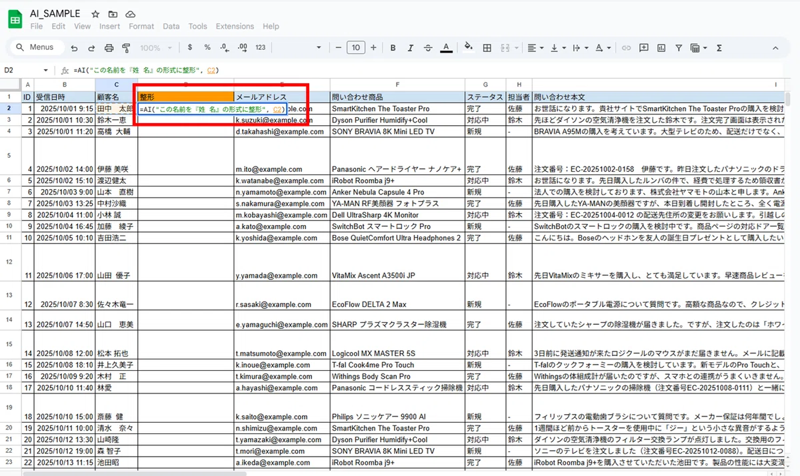Image resolution: width=800 pixels, height=476 pixels.
Task: Select the column F header
Action: pyautogui.click(x=397, y=85)
